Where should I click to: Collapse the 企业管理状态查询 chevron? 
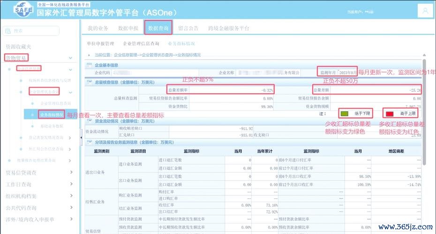(70, 92)
